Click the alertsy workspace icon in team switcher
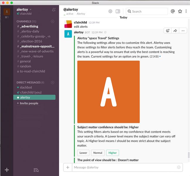 pos(7,12)
